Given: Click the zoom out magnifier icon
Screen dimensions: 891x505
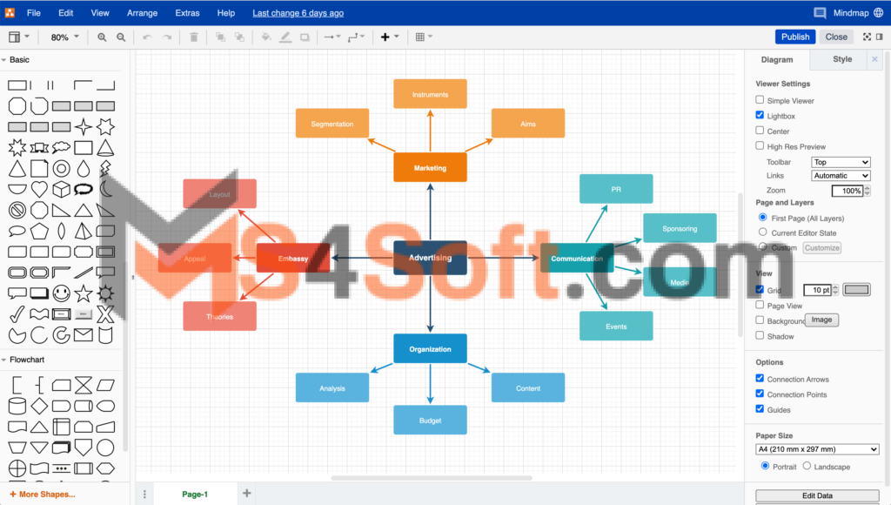Looking at the screenshot, I should coord(121,37).
